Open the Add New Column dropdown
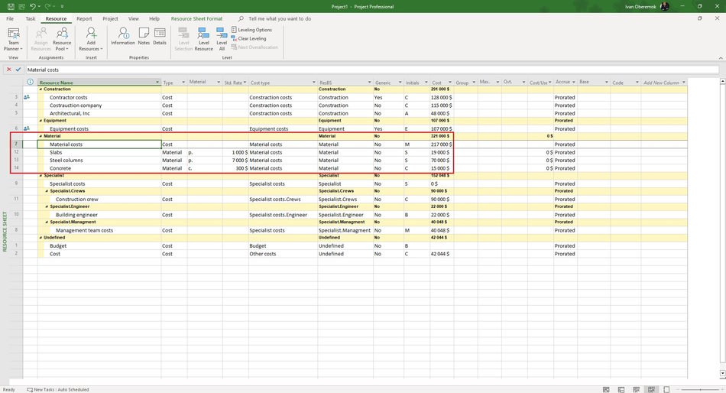The height and width of the screenshot is (393, 726). point(683,83)
